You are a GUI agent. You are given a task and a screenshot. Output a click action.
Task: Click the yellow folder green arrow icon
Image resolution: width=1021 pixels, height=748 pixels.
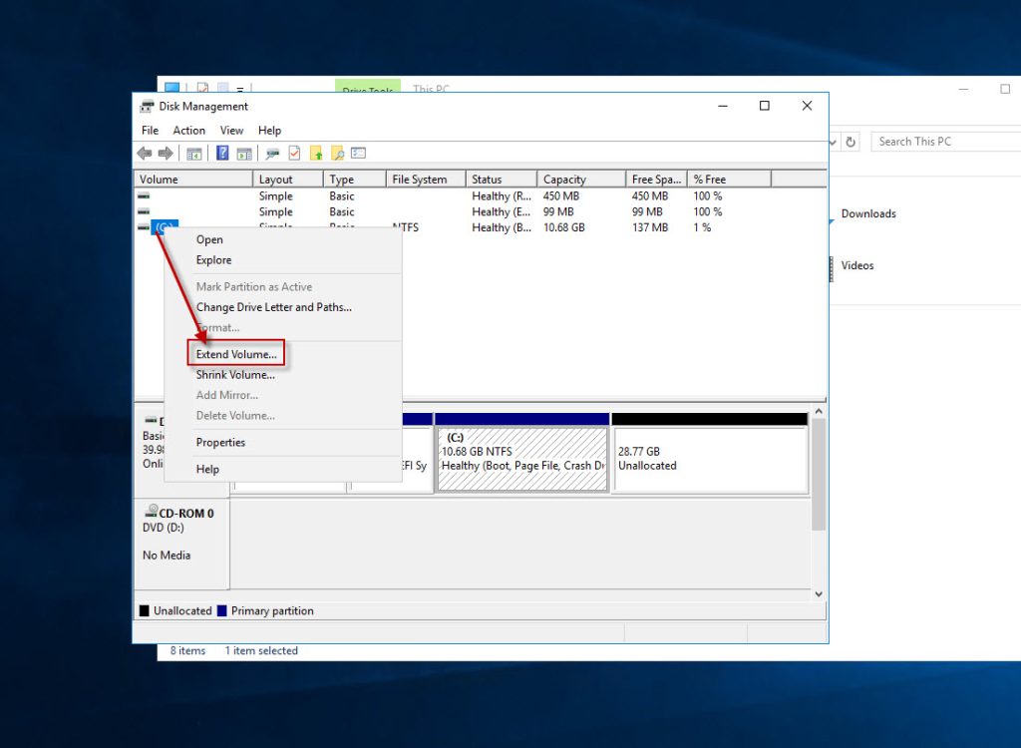pos(316,154)
